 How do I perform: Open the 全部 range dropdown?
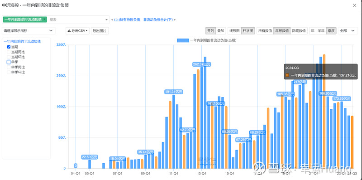[x=348, y=30]
